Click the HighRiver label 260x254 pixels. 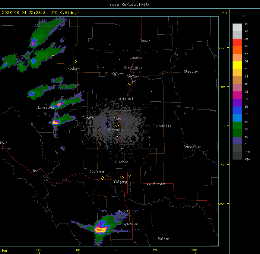pyautogui.click(x=130, y=224)
